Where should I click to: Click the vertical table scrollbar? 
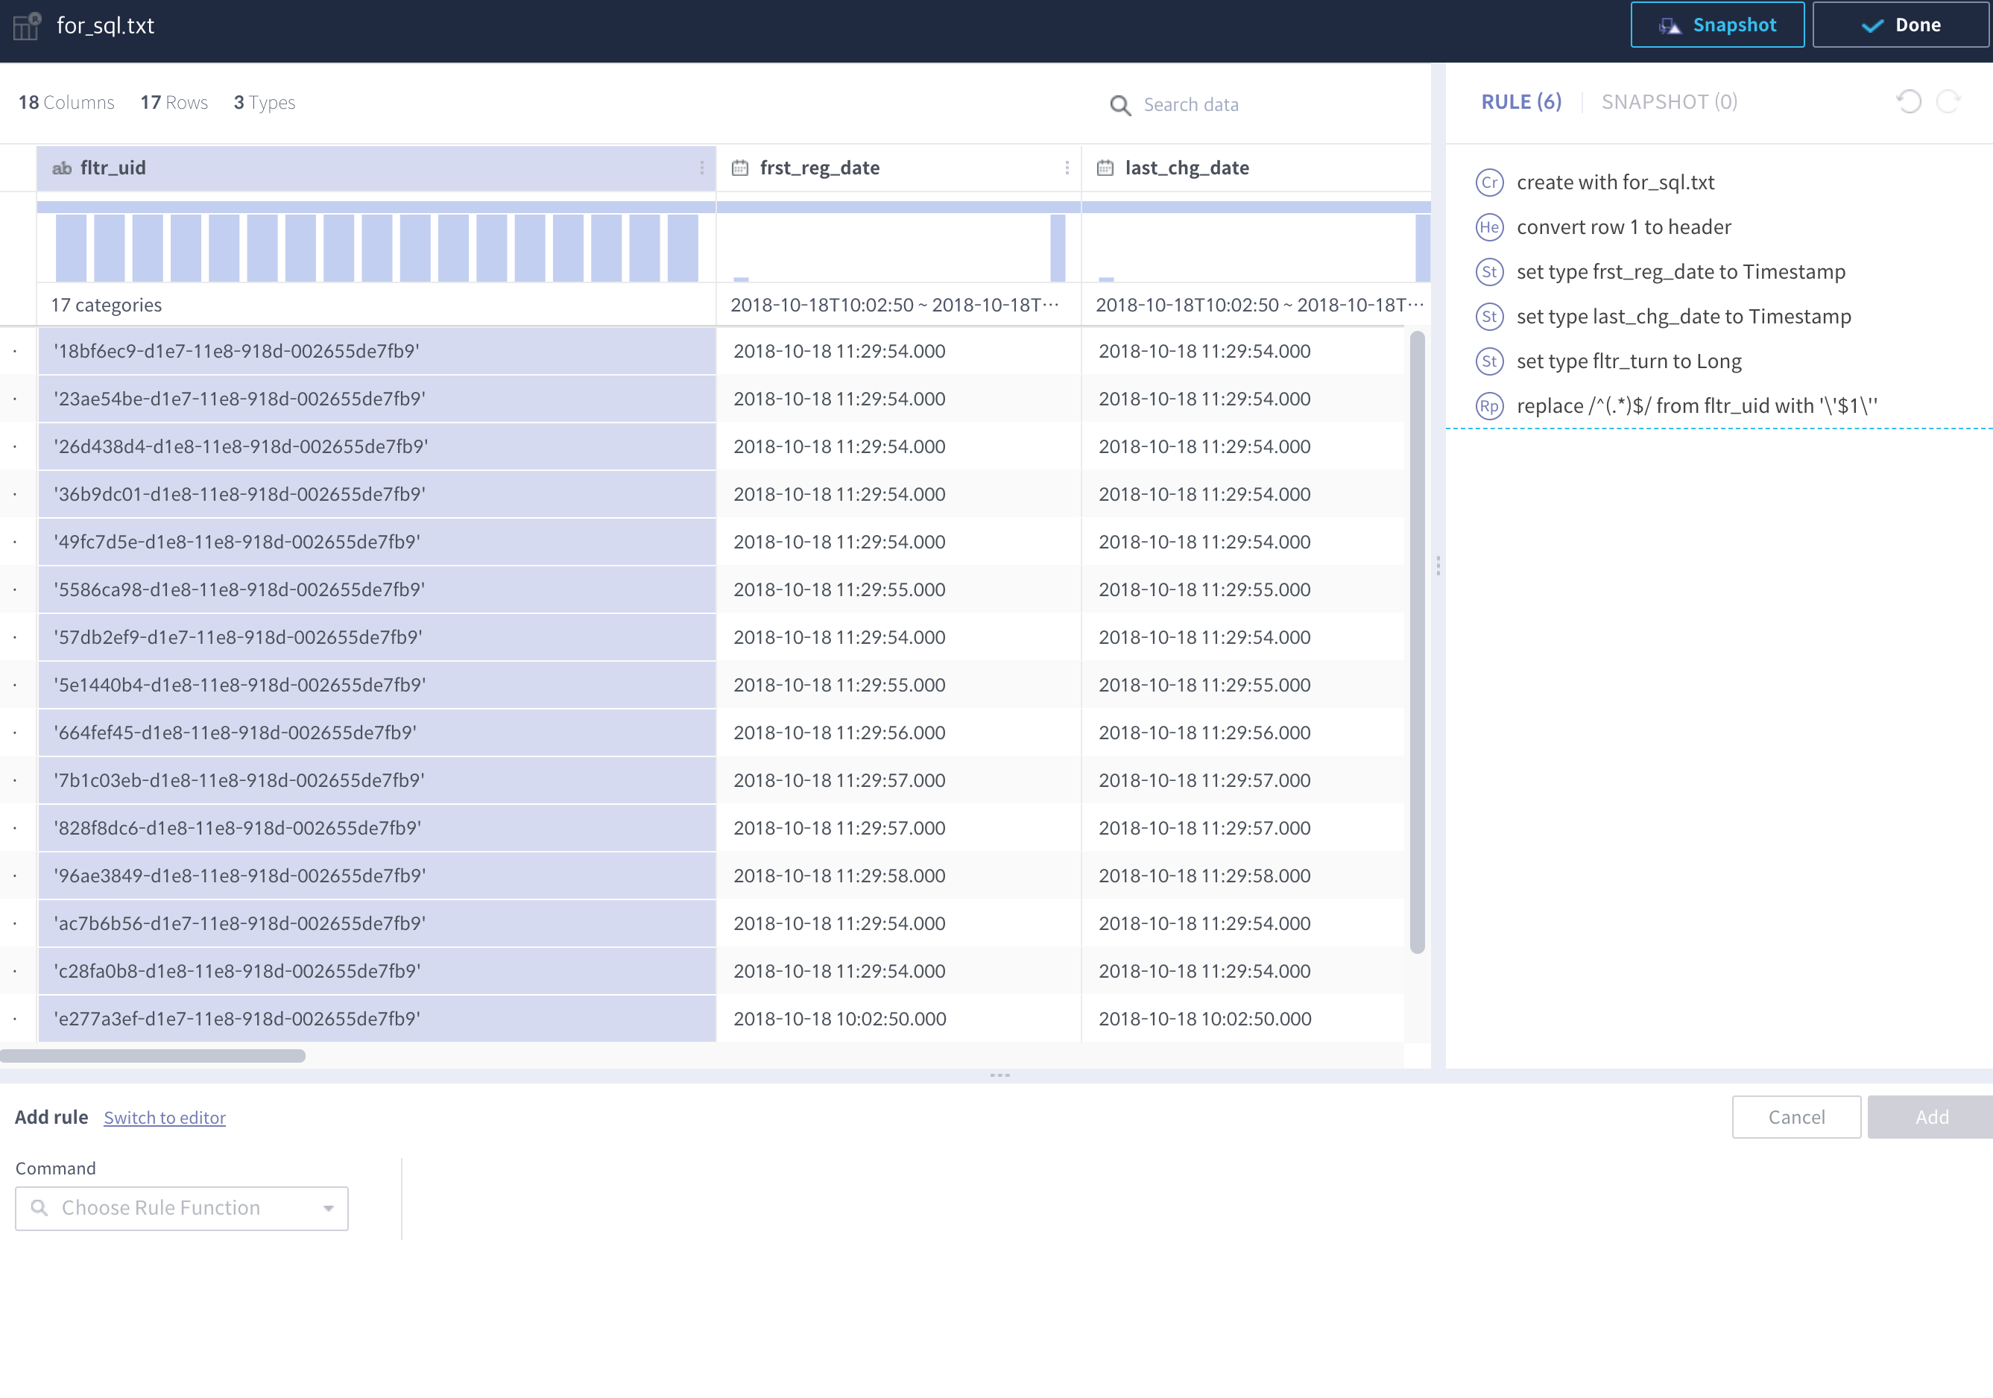[1417, 642]
